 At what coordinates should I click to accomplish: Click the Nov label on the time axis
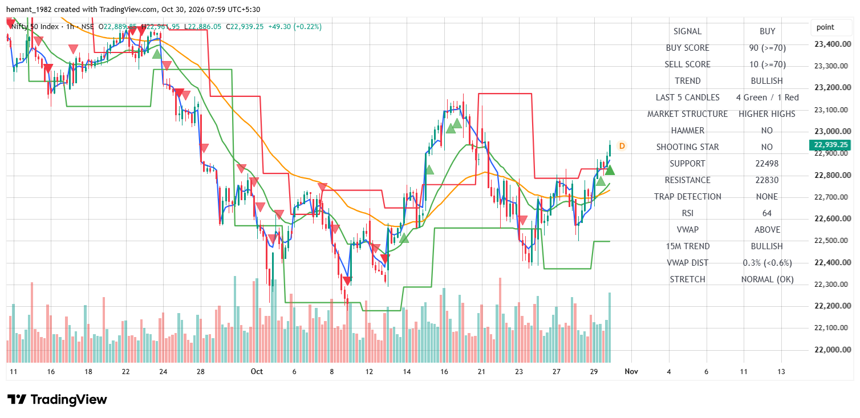[x=631, y=371]
